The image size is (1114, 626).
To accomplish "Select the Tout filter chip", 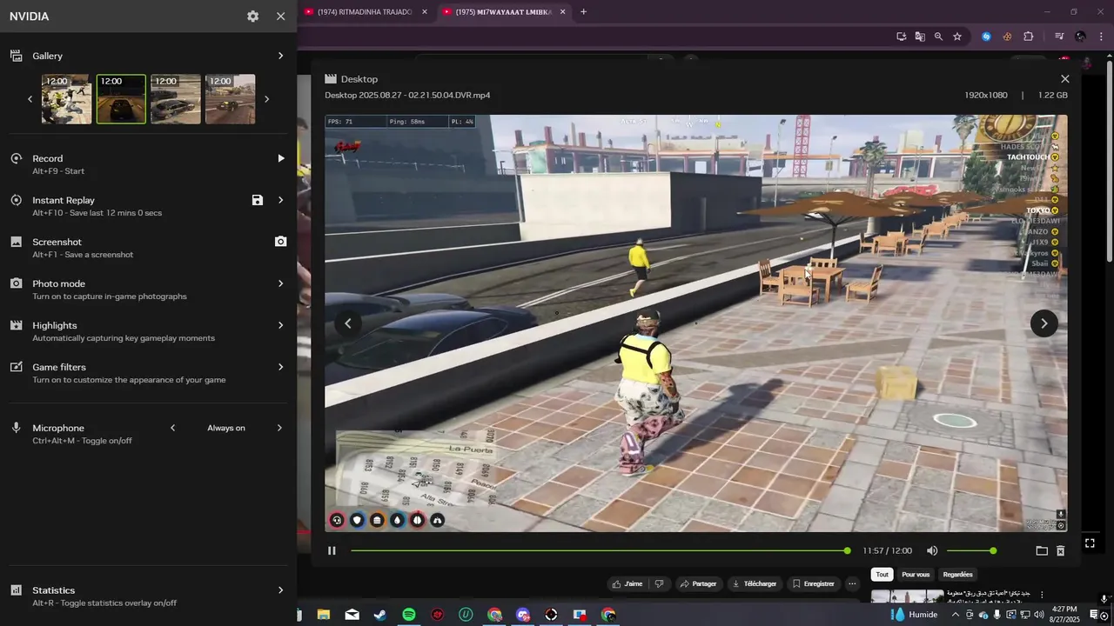I will (x=882, y=575).
